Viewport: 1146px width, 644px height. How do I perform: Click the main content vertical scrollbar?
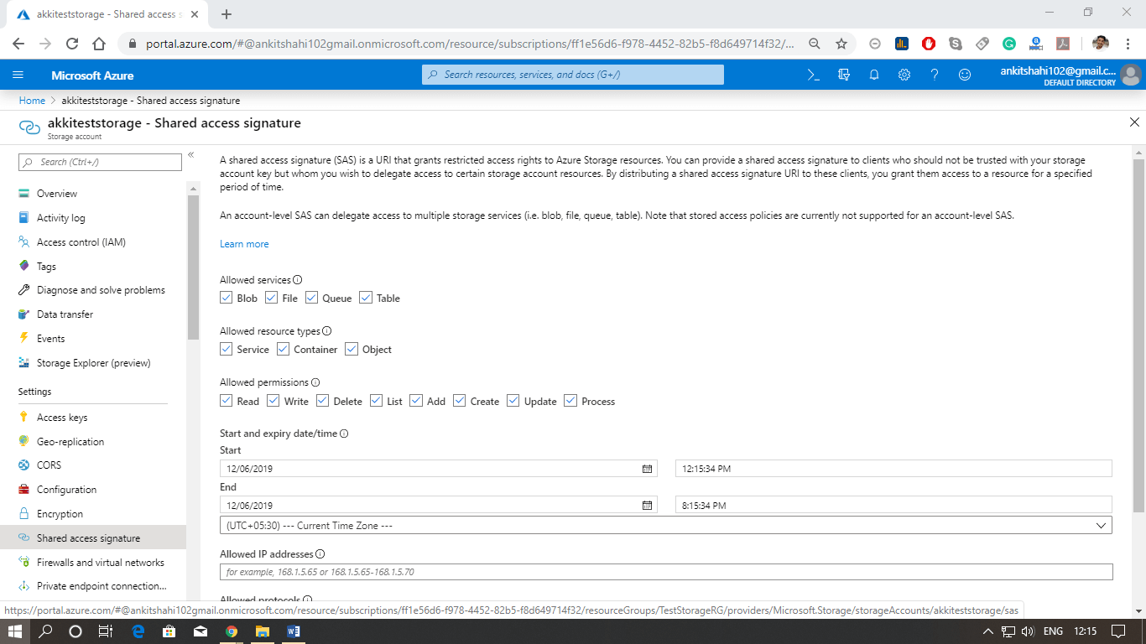tap(1138, 335)
